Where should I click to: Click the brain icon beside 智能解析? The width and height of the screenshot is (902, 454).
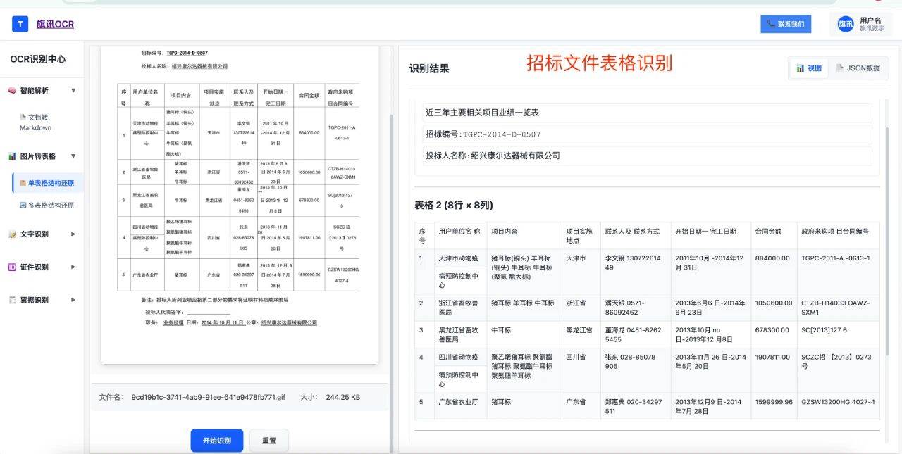click(12, 91)
